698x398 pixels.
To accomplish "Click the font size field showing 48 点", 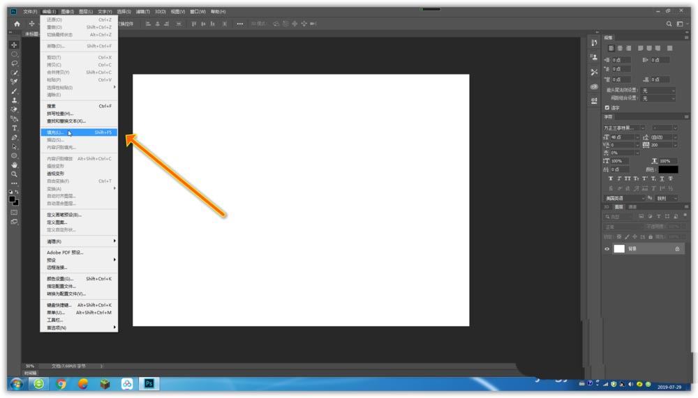I will tap(623, 137).
